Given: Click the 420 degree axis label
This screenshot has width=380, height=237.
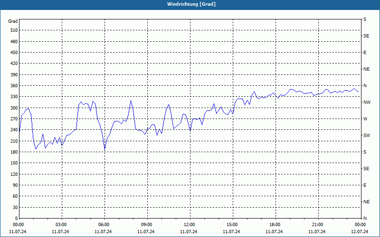Looking at the screenshot, I should [14, 64].
